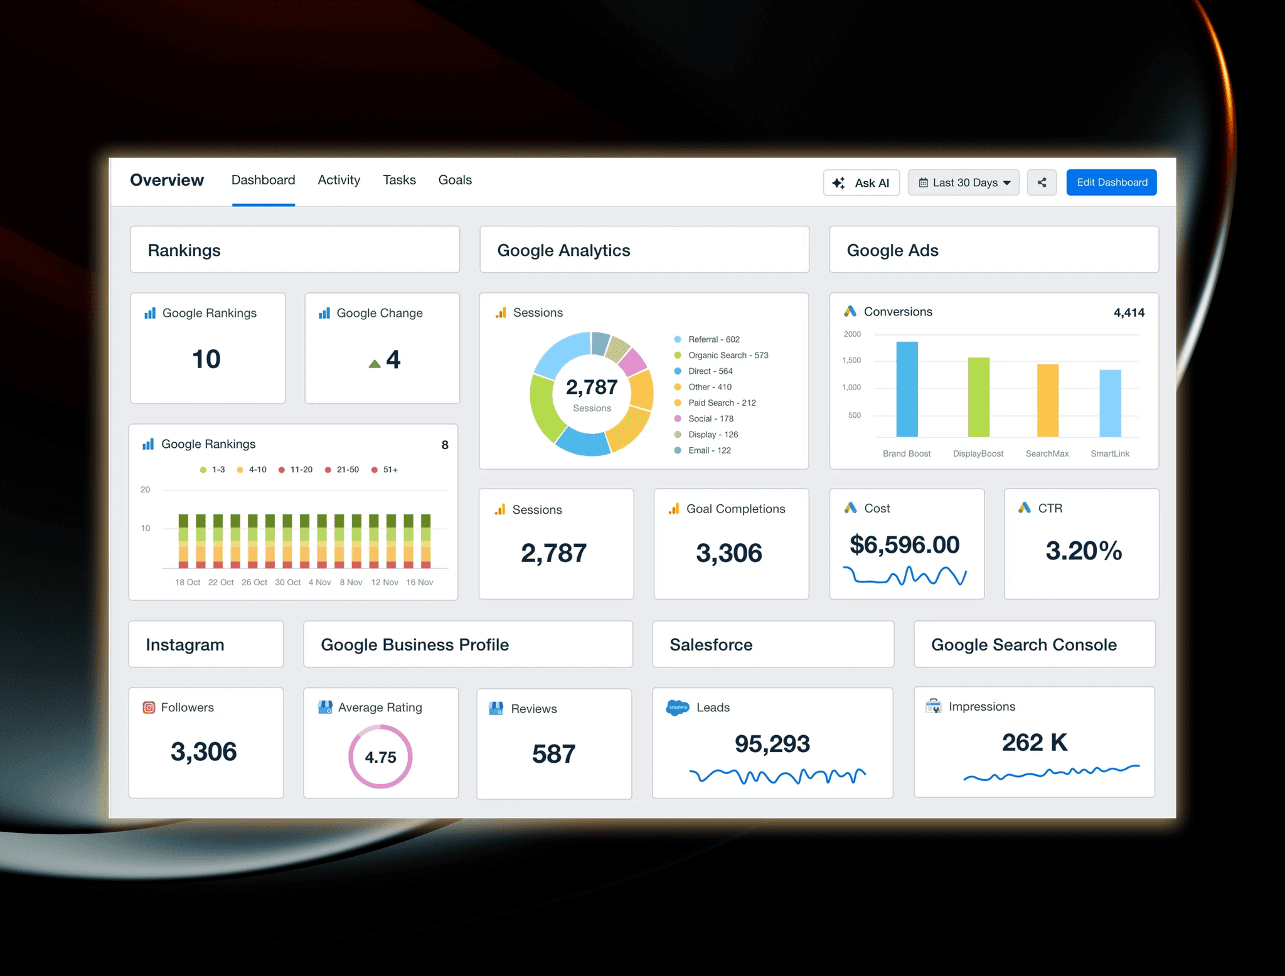
Task: Click the Impressions sparkline chart
Action: coord(1052,772)
